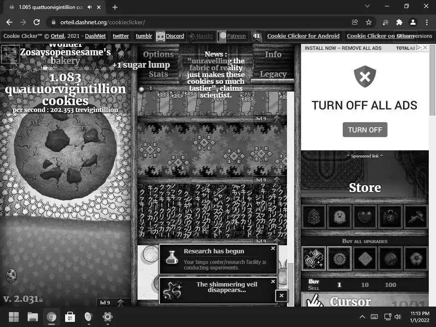Open Cookie Clicker for Android link
The height and width of the screenshot is (327, 436).
pos(303,36)
